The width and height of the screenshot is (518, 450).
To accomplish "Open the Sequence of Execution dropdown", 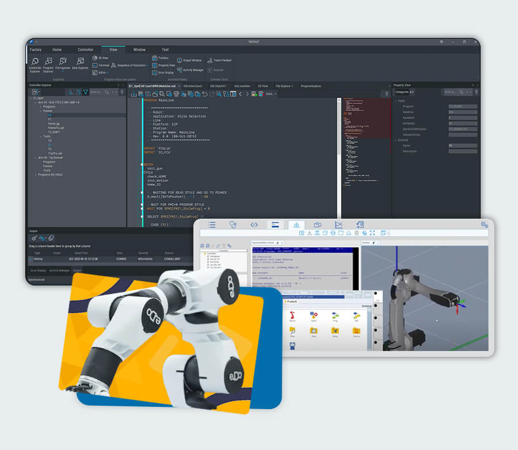I will coord(147,66).
